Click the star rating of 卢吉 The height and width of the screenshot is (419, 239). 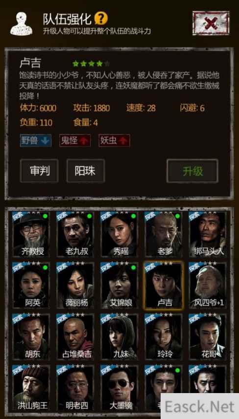coord(91,64)
